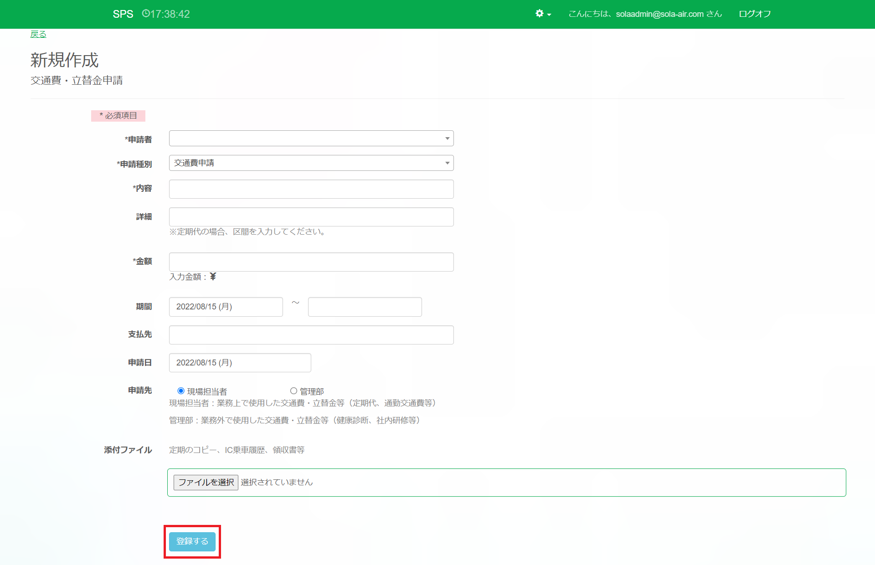Focus the 支払先 input field
This screenshot has width=875, height=565.
tap(311, 335)
